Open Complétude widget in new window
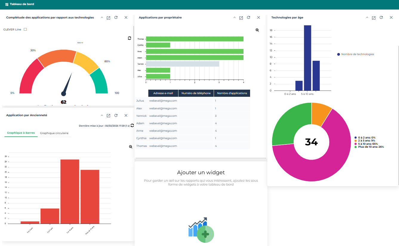The height and width of the screenshot is (246, 399). [x=108, y=18]
